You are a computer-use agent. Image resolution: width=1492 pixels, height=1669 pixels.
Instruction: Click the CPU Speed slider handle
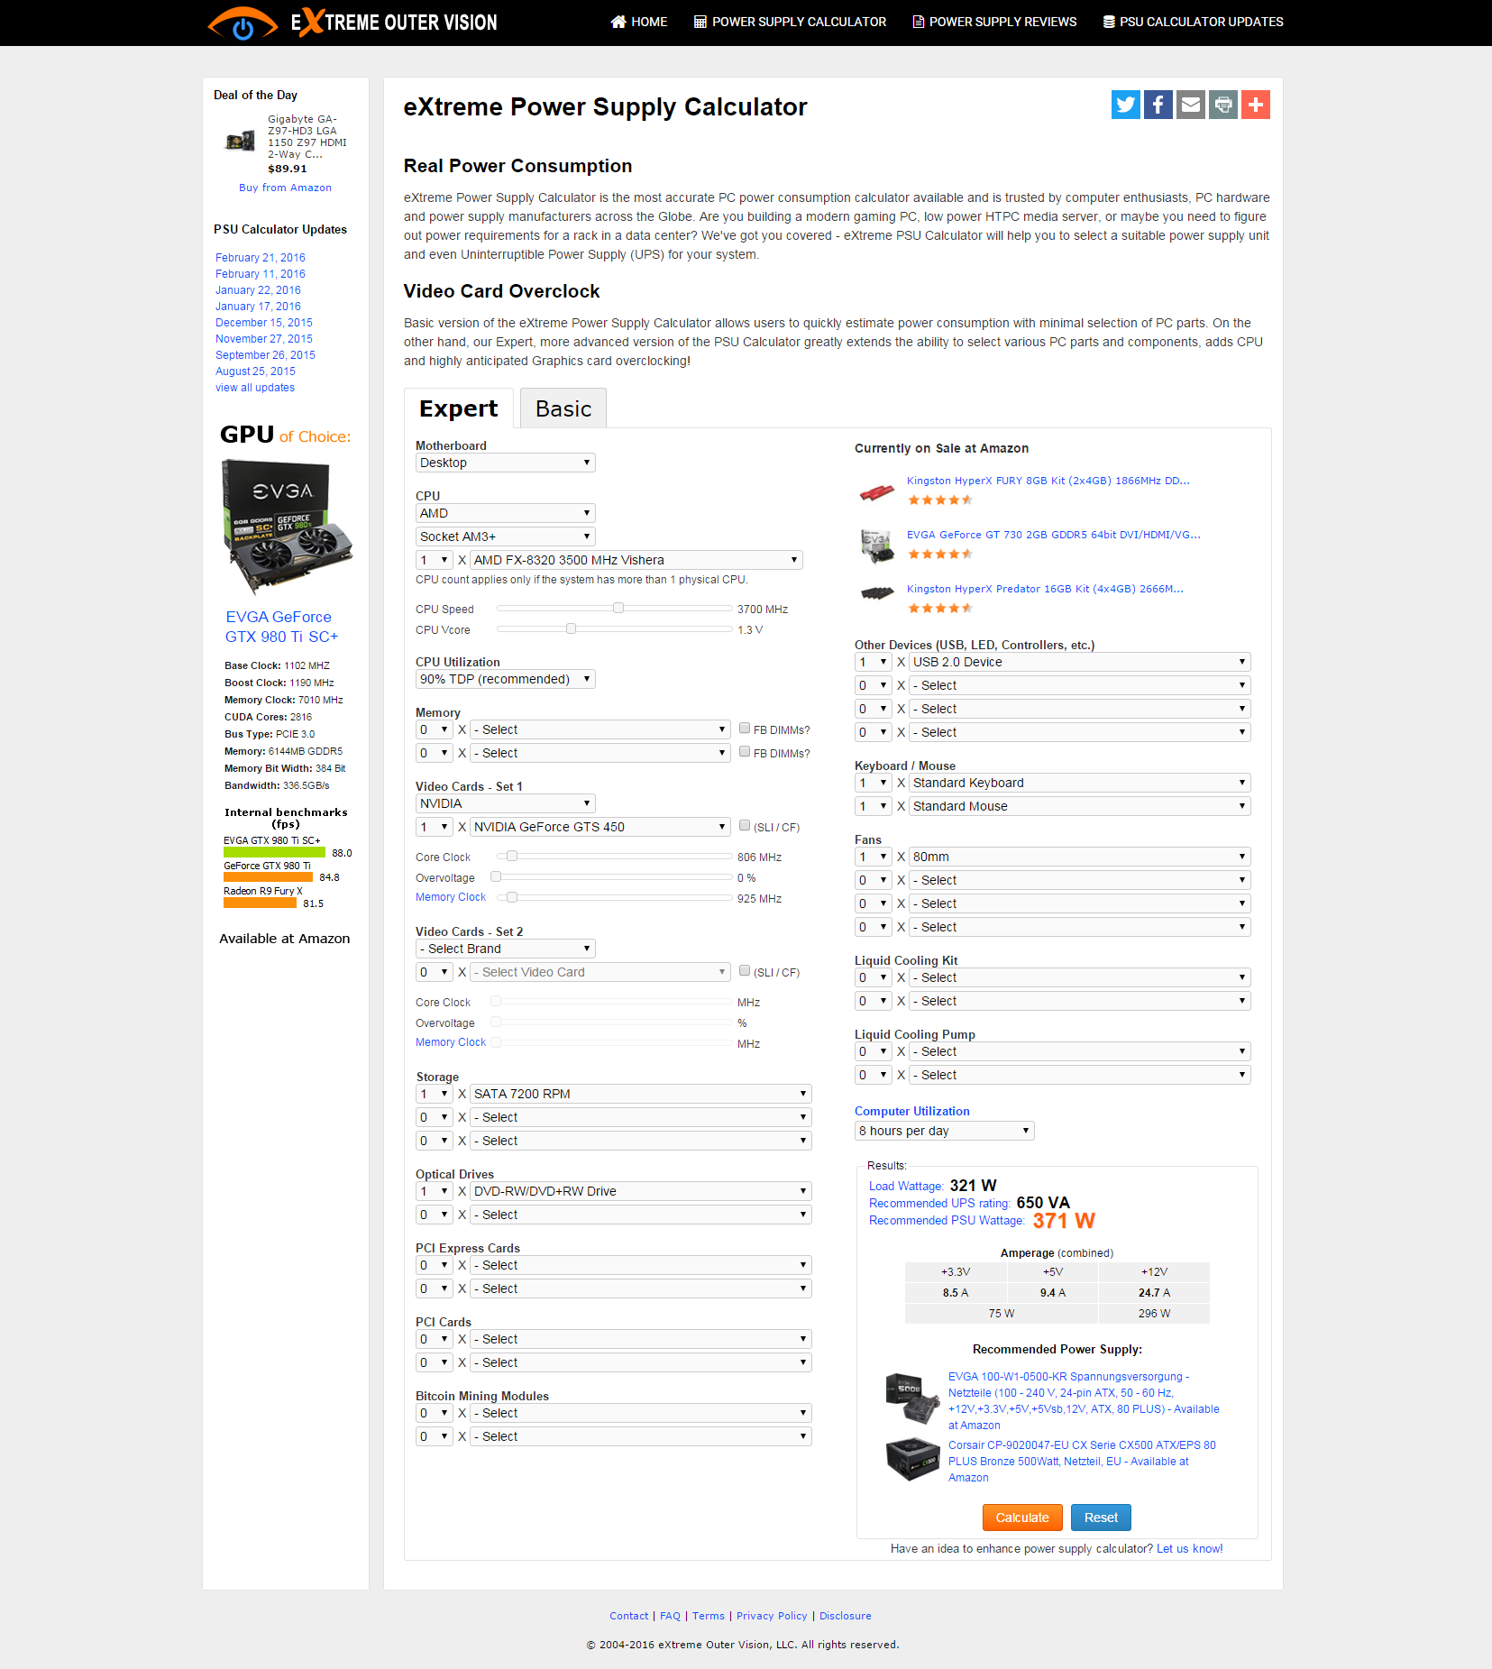(x=618, y=608)
